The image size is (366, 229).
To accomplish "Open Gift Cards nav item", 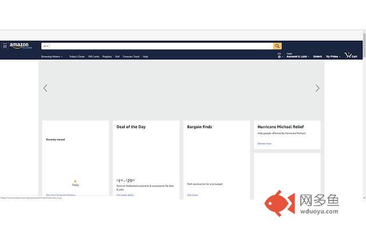I will (x=94, y=57).
